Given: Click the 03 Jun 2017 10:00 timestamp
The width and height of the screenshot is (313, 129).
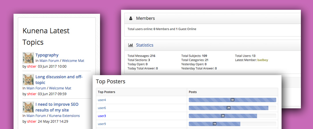Looking at the screenshot, I should [52, 67].
